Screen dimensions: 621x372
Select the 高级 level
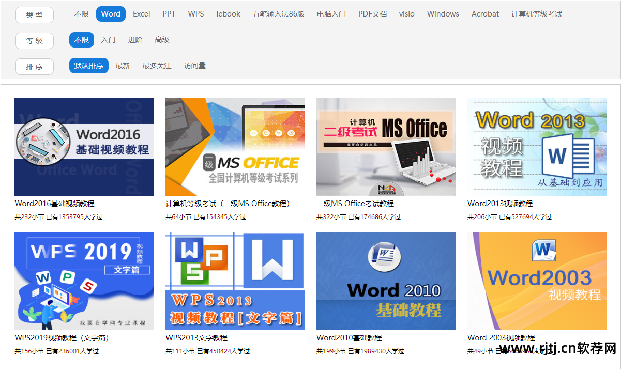pos(162,40)
